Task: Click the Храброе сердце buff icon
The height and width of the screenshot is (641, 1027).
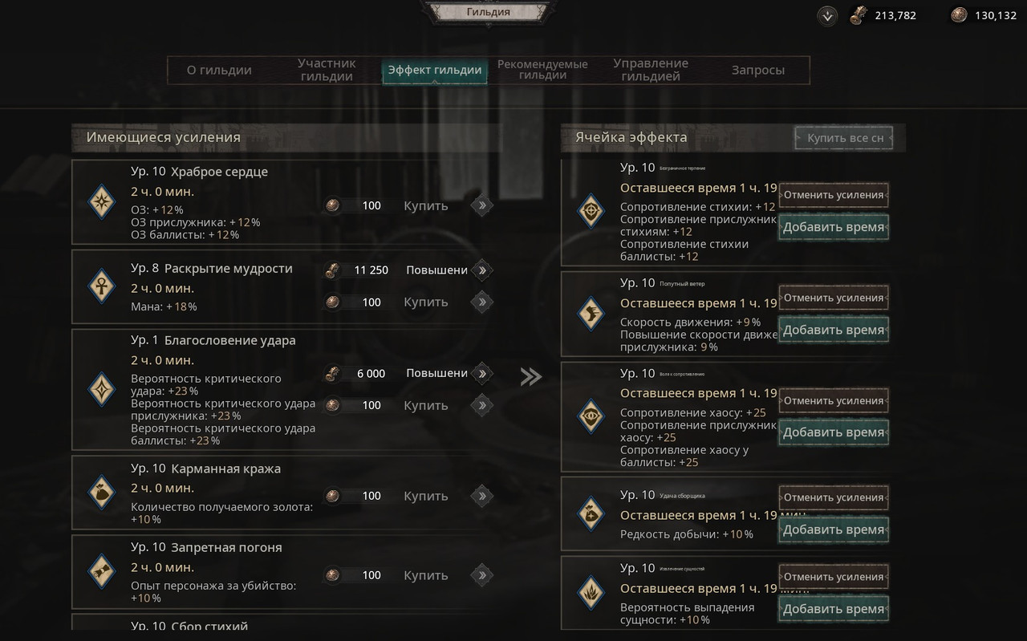Action: tap(102, 202)
